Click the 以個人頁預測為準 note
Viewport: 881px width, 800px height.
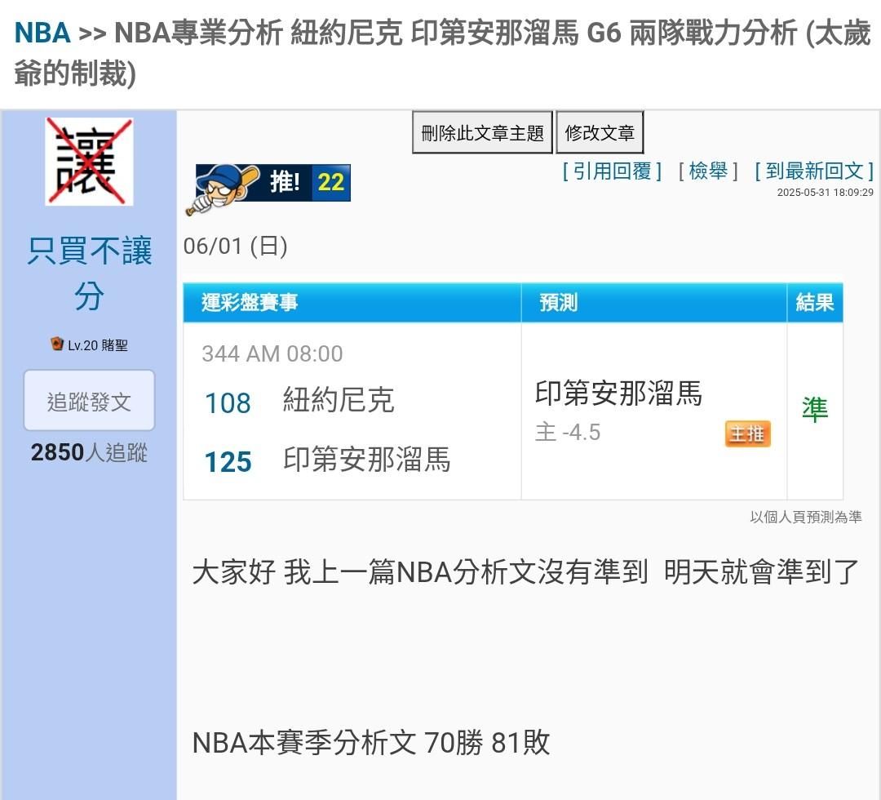806,517
